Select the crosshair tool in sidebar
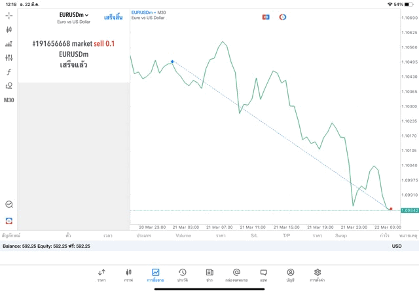 coord(9,15)
